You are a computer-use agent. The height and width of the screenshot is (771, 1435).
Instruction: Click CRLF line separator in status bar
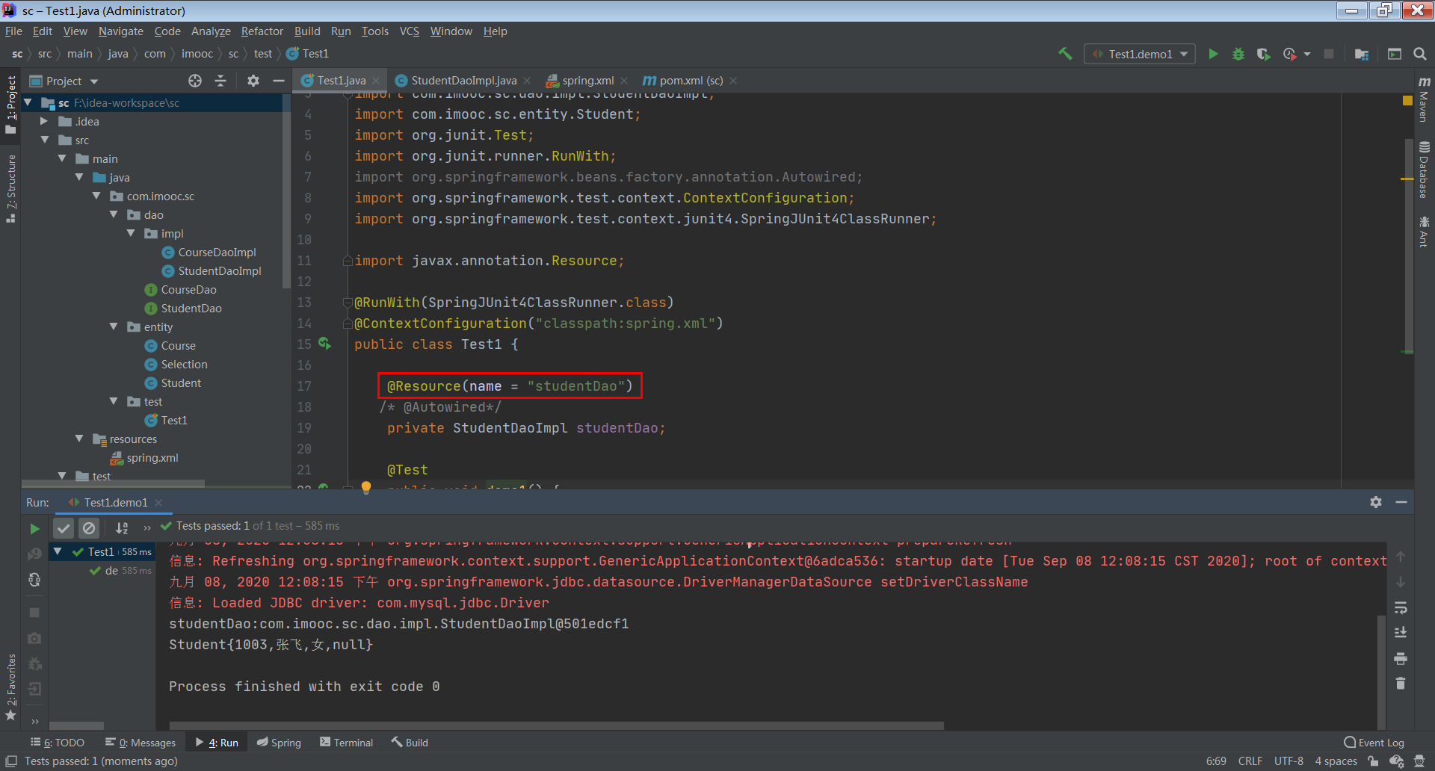pyautogui.click(x=1250, y=761)
